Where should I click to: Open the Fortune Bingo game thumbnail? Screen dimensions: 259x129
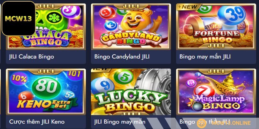pos(216,27)
